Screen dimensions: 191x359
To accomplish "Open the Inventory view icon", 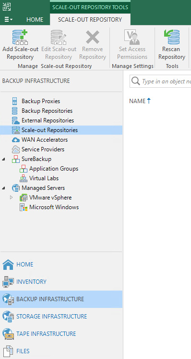I will point(8,281).
